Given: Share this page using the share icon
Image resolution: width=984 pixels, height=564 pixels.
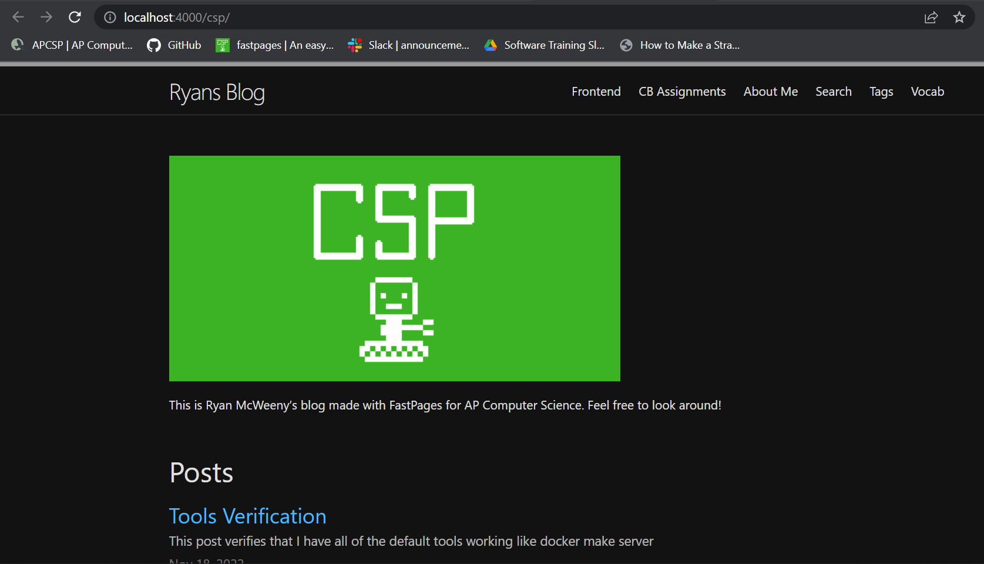Looking at the screenshot, I should [x=931, y=18].
